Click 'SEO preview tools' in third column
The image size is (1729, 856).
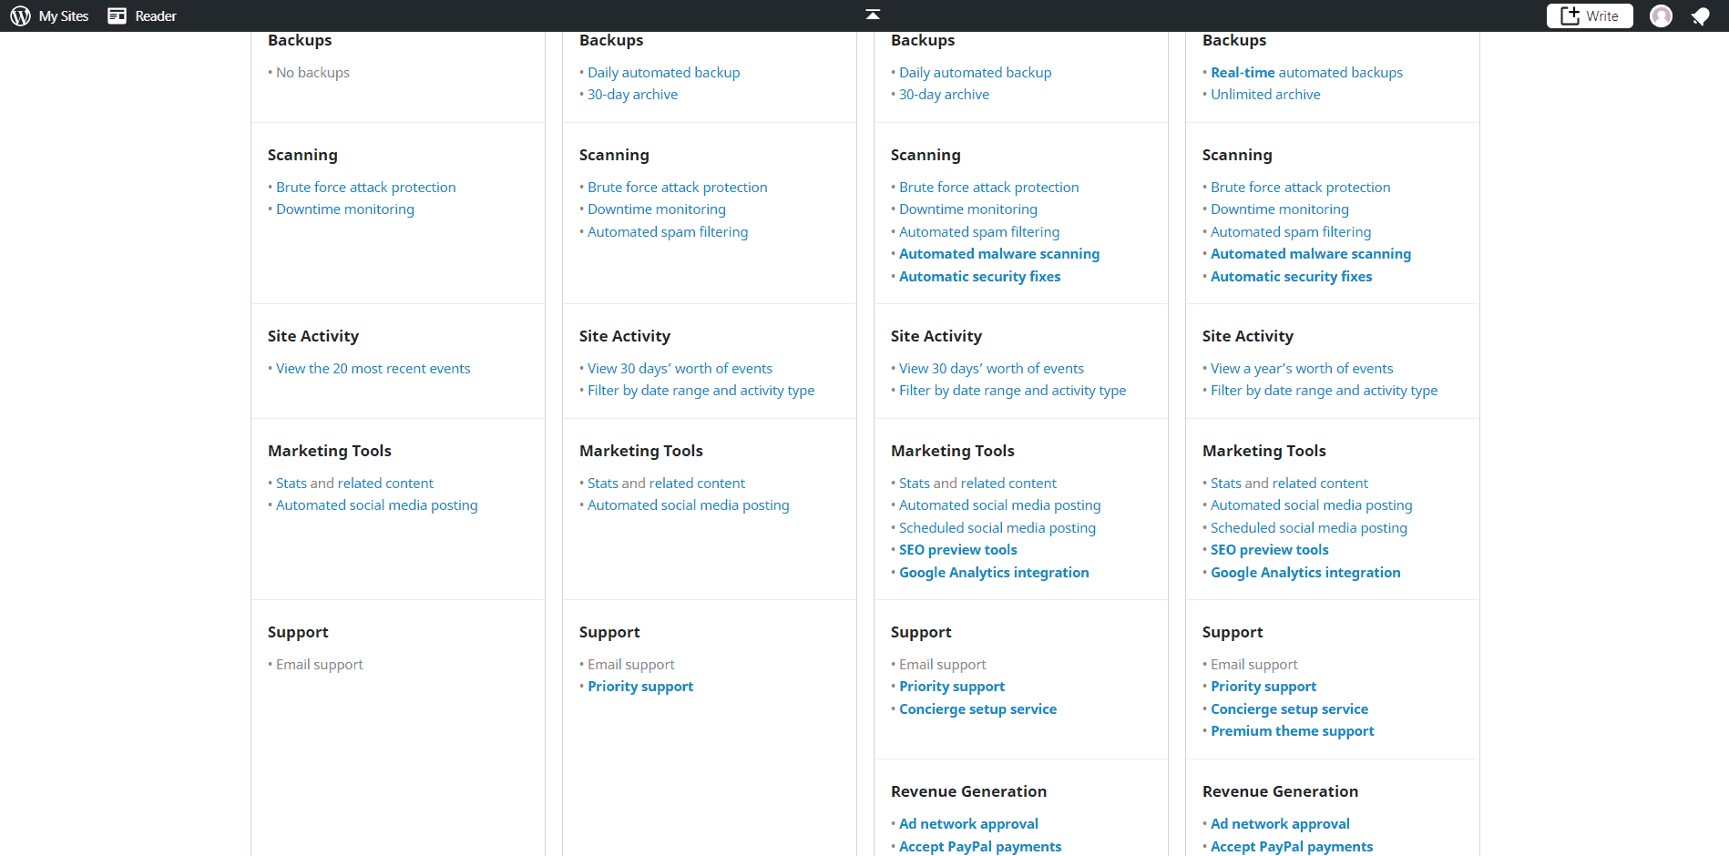point(958,550)
